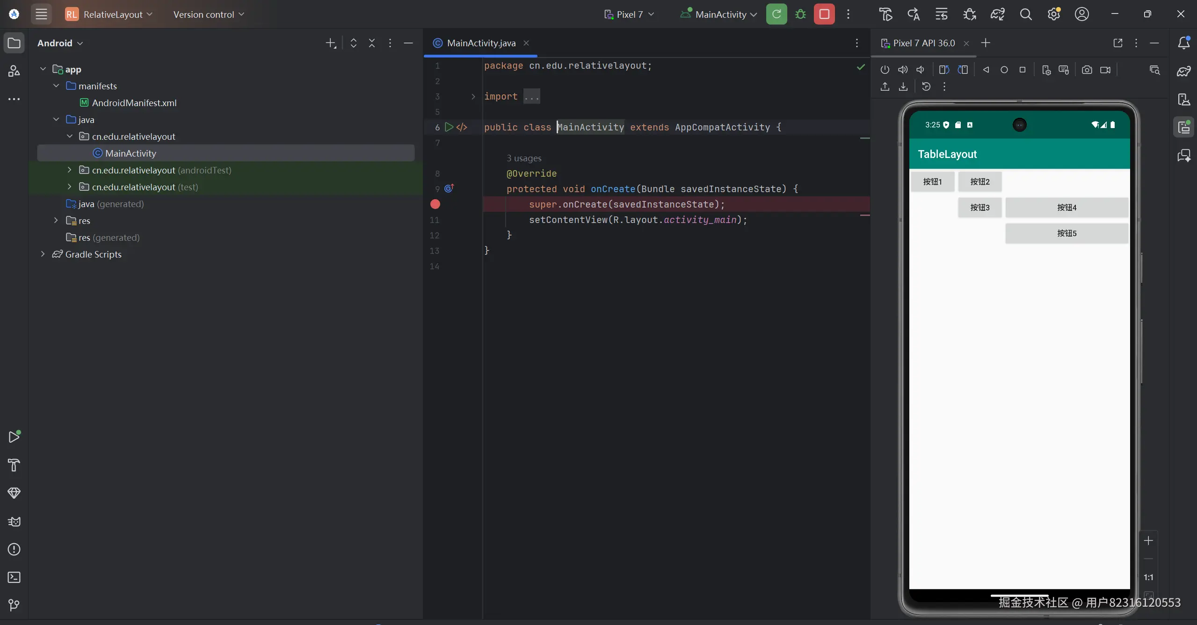Image resolution: width=1197 pixels, height=625 pixels.
Task: Open the Version control menu
Action: click(209, 14)
